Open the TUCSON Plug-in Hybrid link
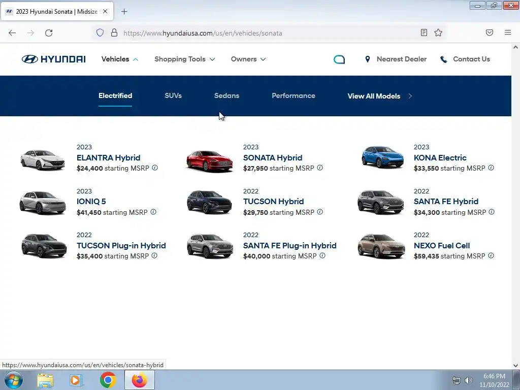The height and width of the screenshot is (390, 520). 121,246
